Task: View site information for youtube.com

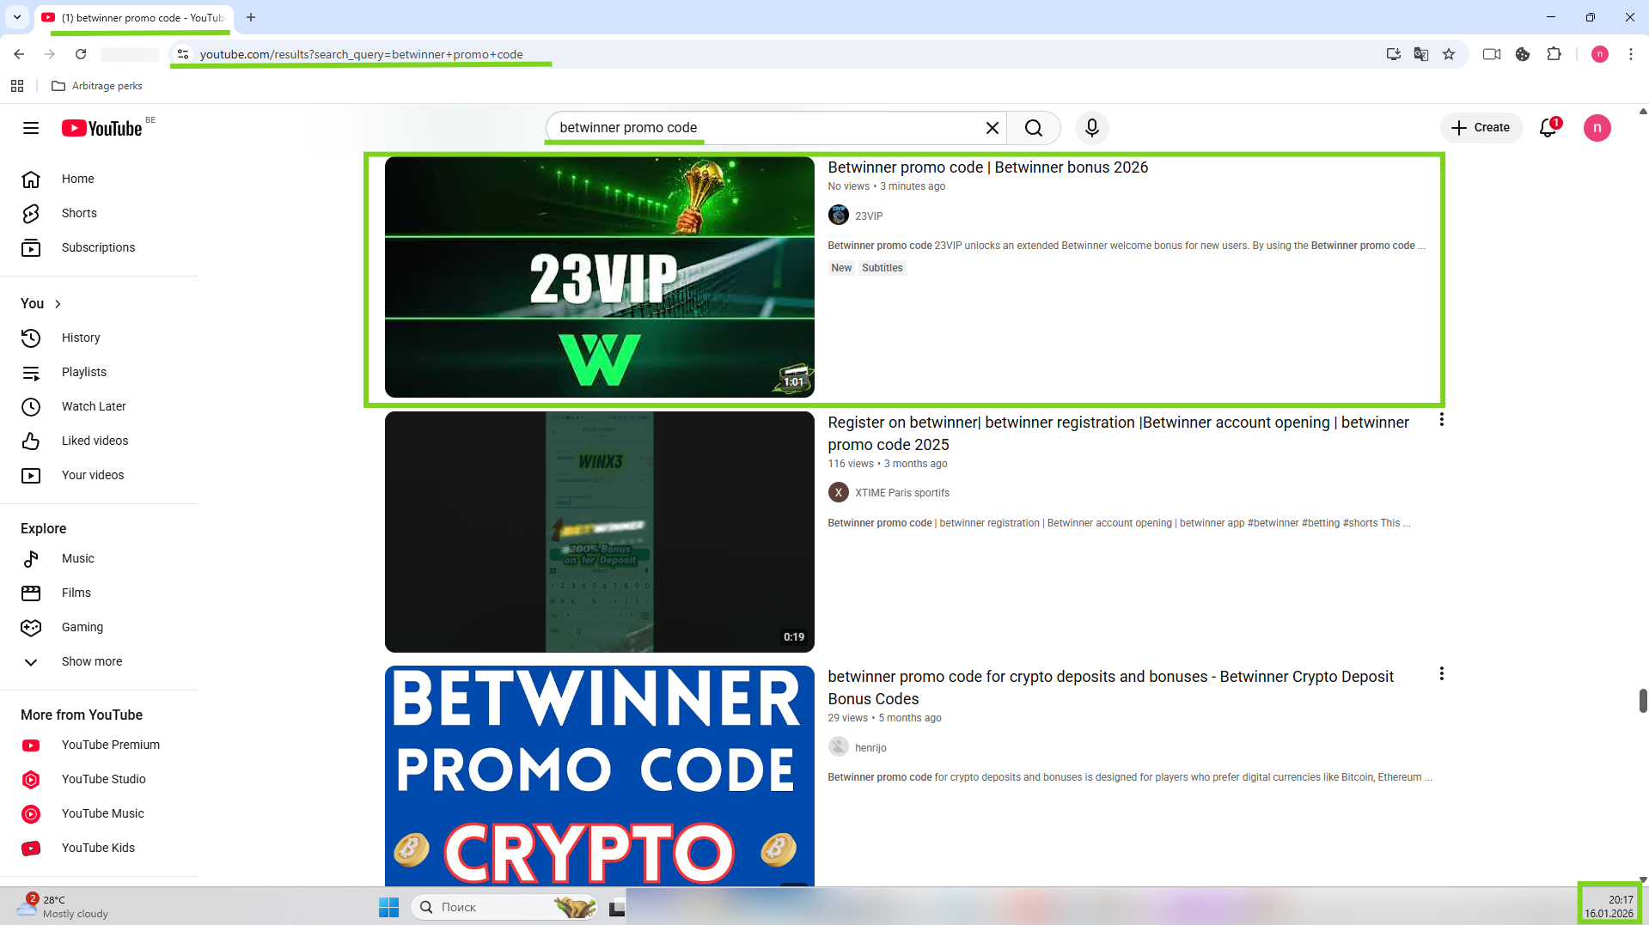Action: pyautogui.click(x=182, y=54)
